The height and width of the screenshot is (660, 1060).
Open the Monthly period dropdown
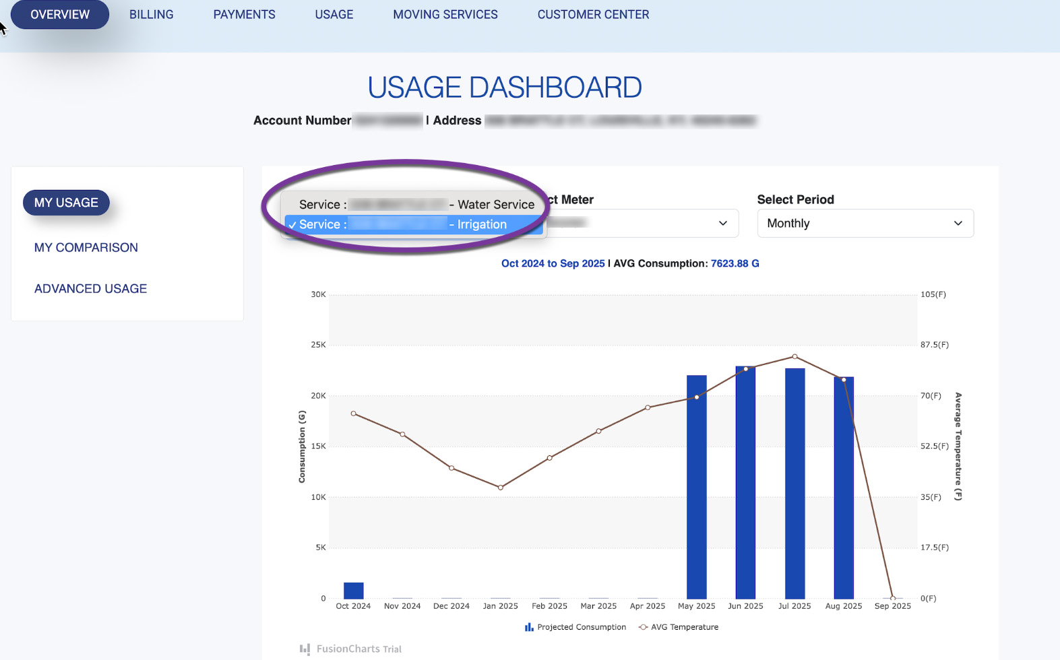[x=865, y=224]
